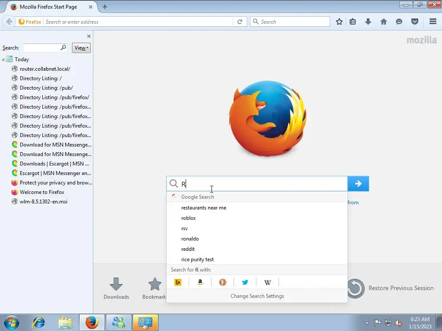Open Bookmarks shortcut on start page
Image resolution: width=442 pixels, height=331 pixels.
(x=154, y=288)
